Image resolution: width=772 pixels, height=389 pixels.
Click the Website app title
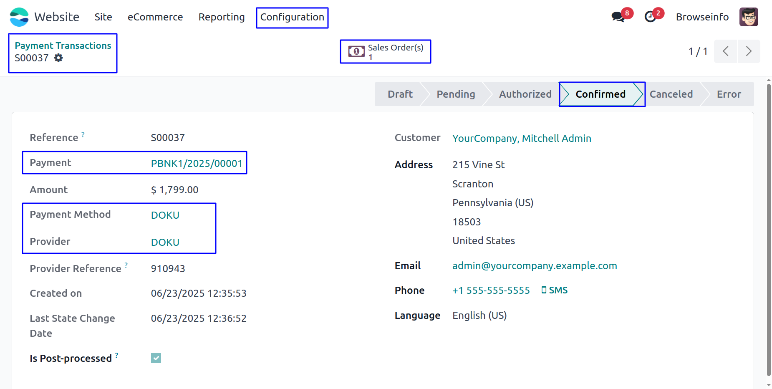tap(57, 17)
